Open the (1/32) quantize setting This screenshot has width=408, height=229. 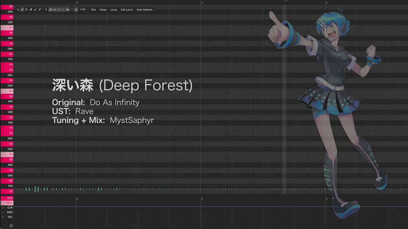pyautogui.click(x=83, y=10)
